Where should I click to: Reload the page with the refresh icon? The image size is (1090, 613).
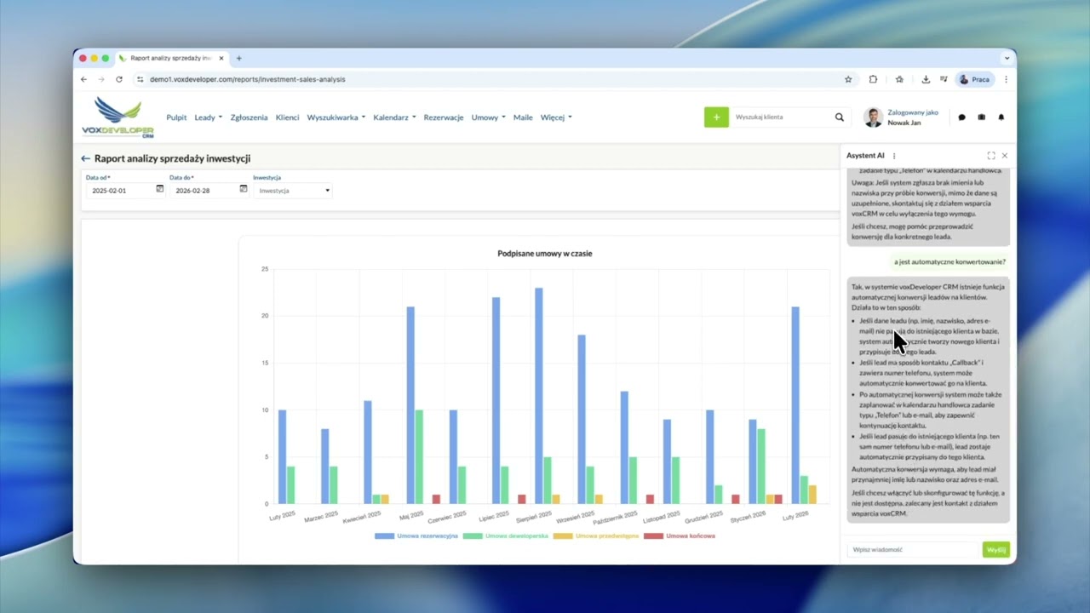[x=119, y=79]
